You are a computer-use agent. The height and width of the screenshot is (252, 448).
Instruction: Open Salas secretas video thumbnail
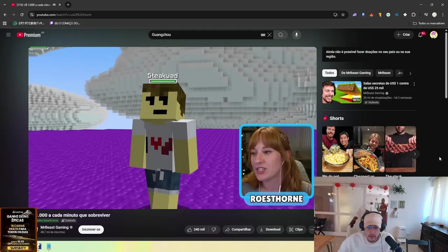[342, 92]
